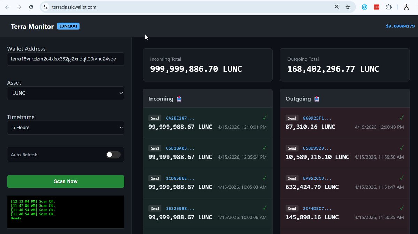Click the checkmark on transaction 1CD85BEE

(x=264, y=178)
